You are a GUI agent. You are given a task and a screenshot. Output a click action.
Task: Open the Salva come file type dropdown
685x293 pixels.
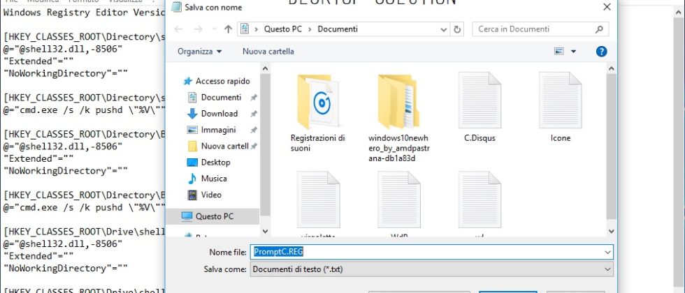click(x=432, y=269)
